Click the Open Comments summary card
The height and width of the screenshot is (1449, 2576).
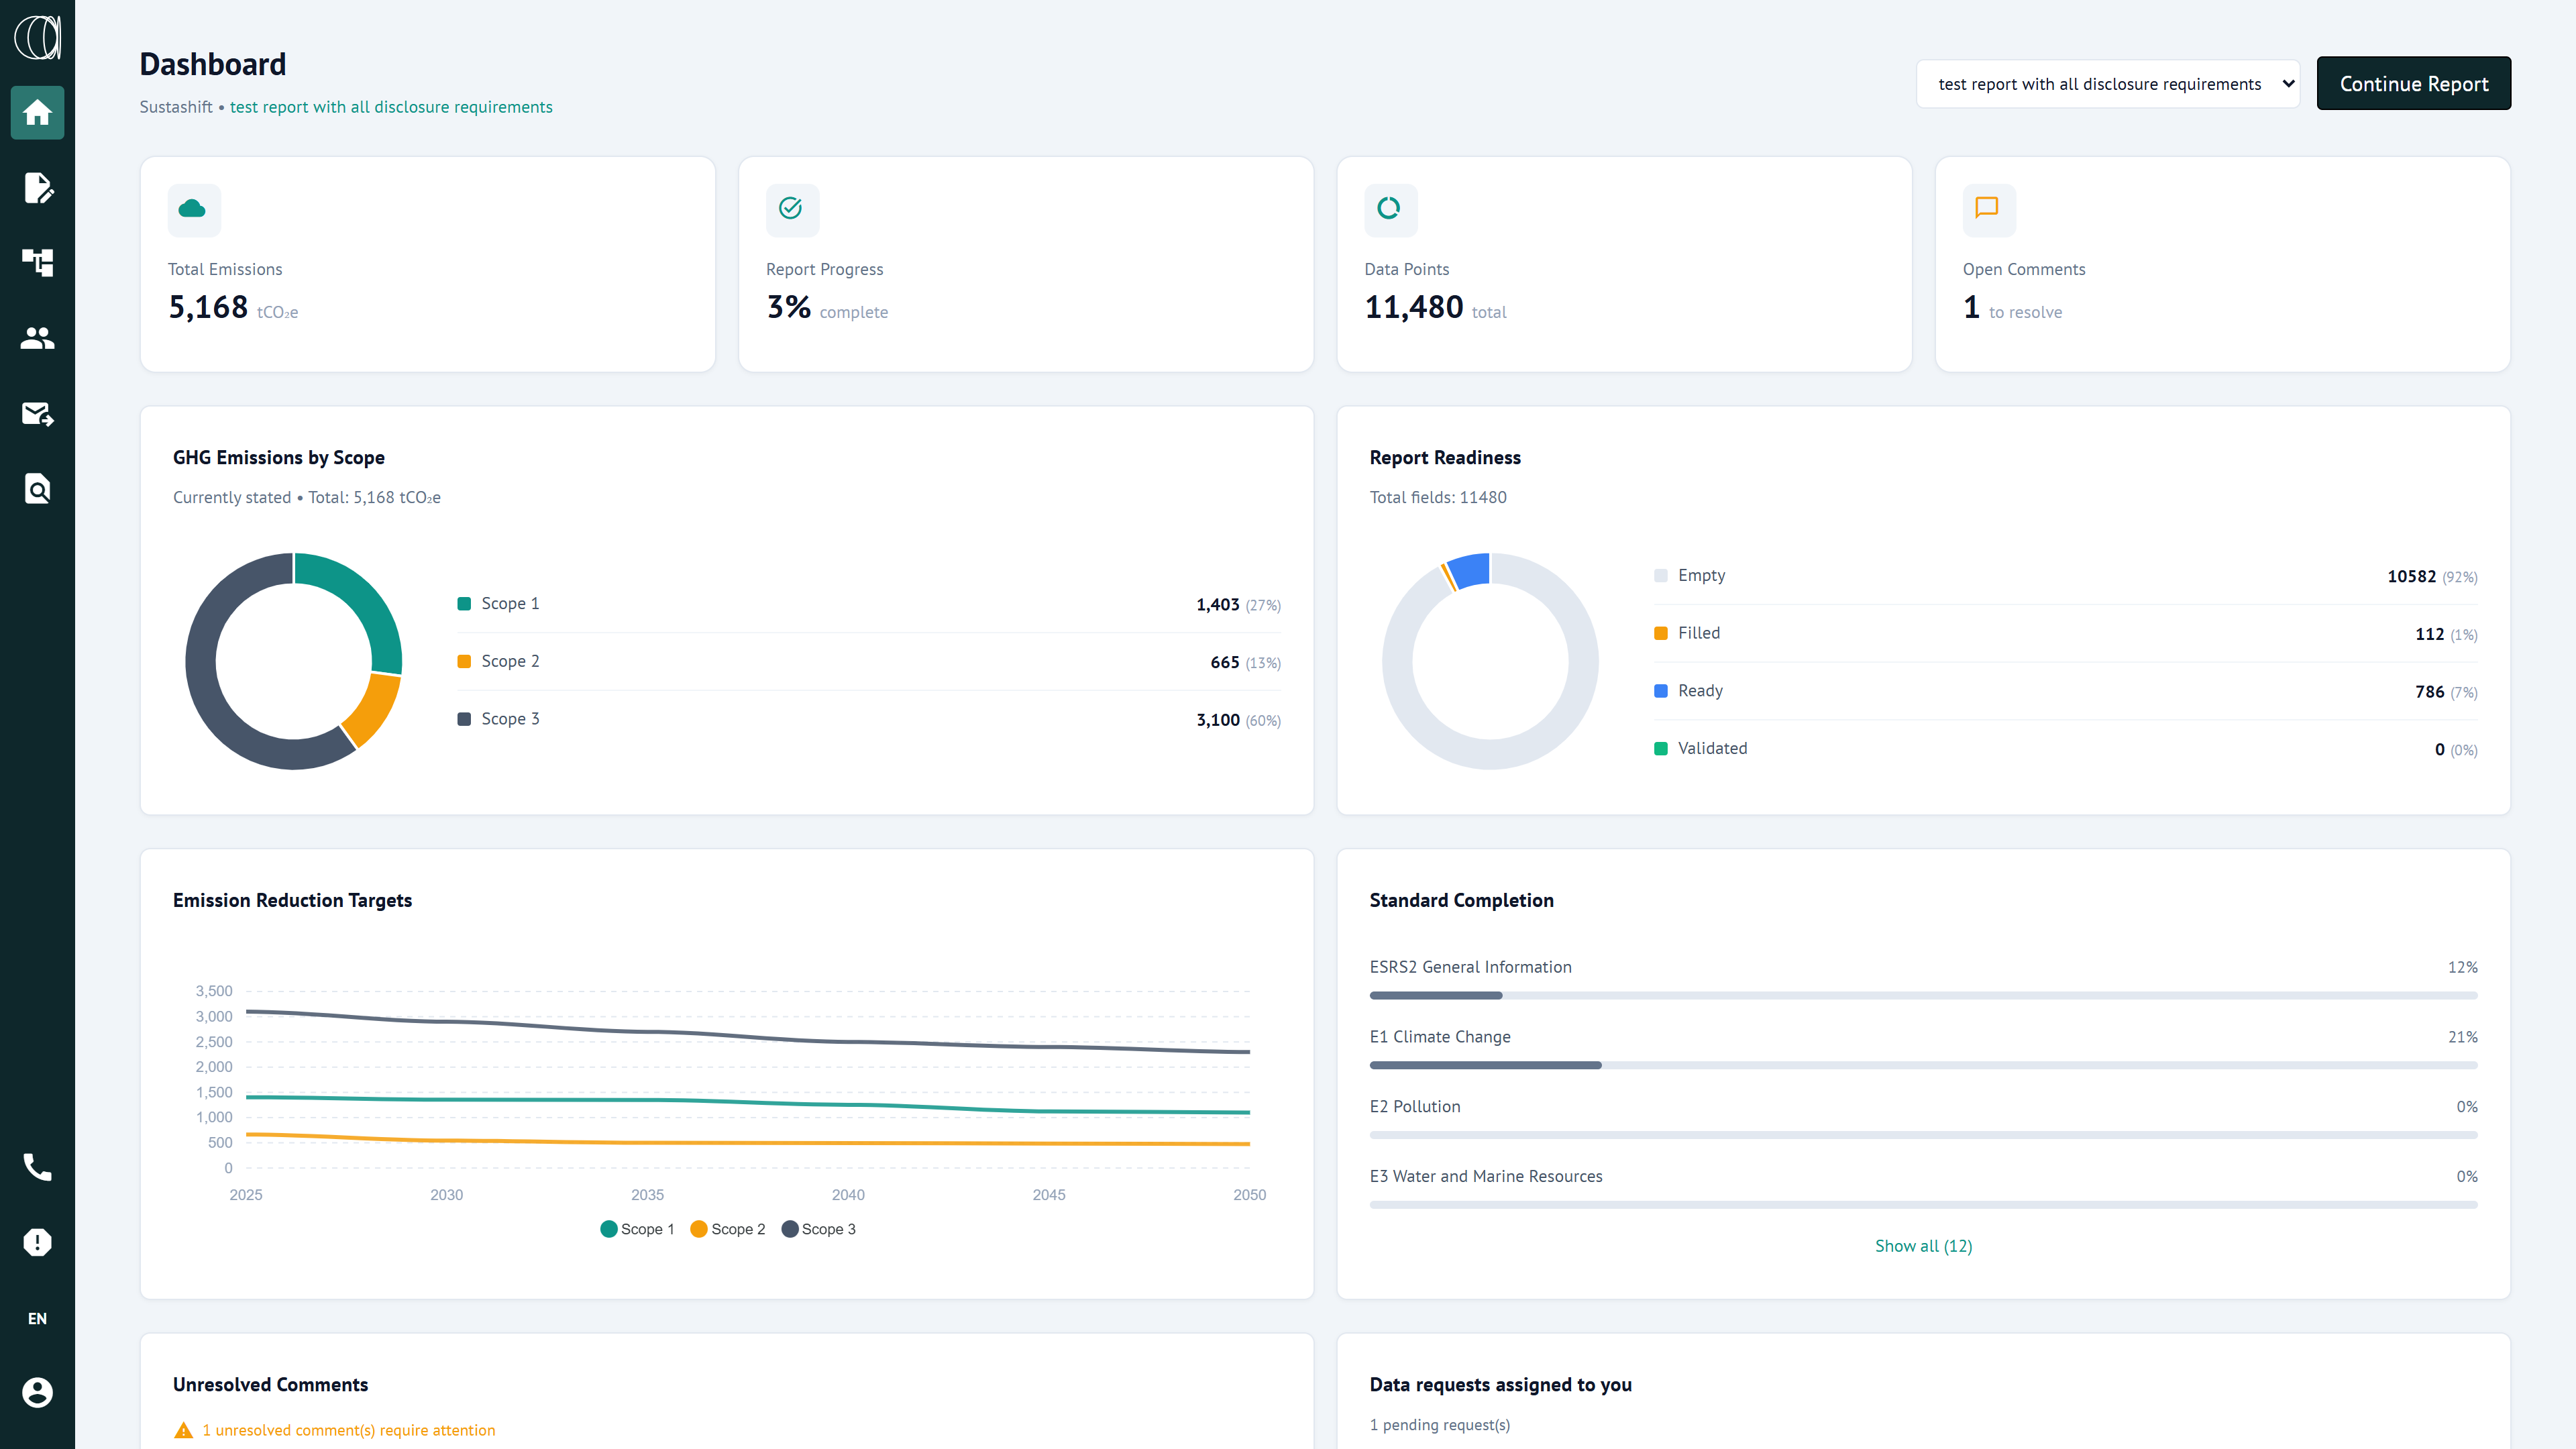pyautogui.click(x=2222, y=264)
